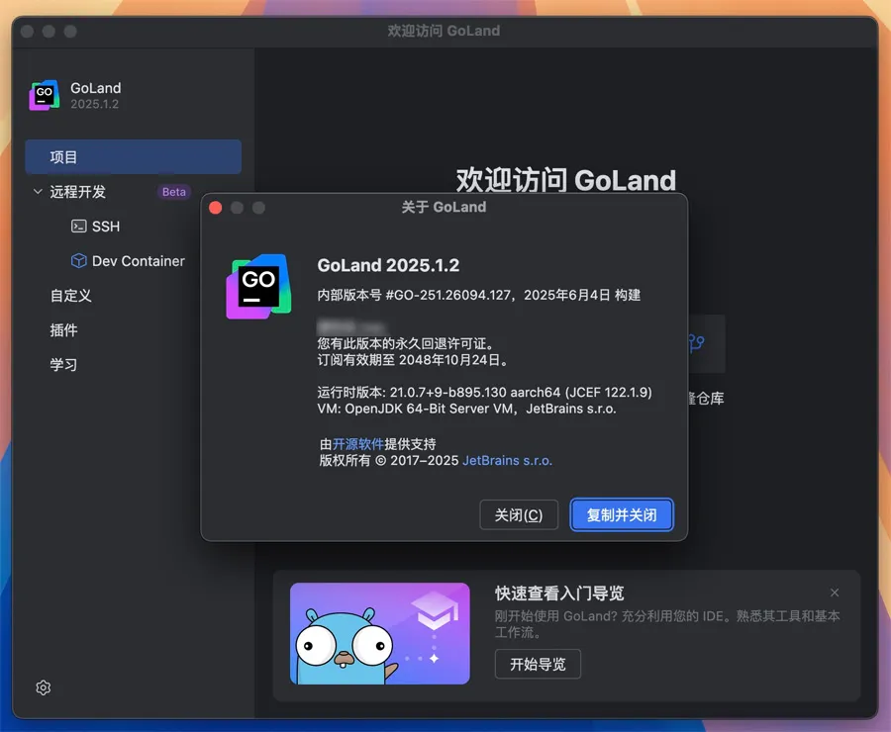Go to the 学习 tab
The height and width of the screenshot is (732, 891).
point(64,365)
